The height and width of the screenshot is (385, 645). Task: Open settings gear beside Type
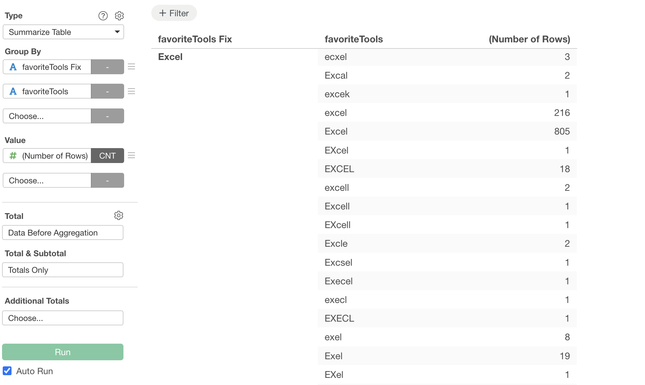(x=119, y=16)
